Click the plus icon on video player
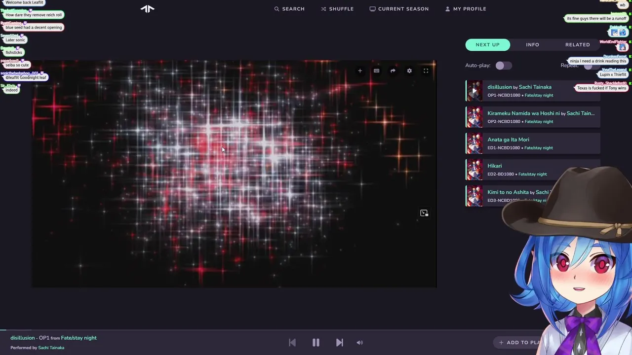The width and height of the screenshot is (632, 355). 360,71
